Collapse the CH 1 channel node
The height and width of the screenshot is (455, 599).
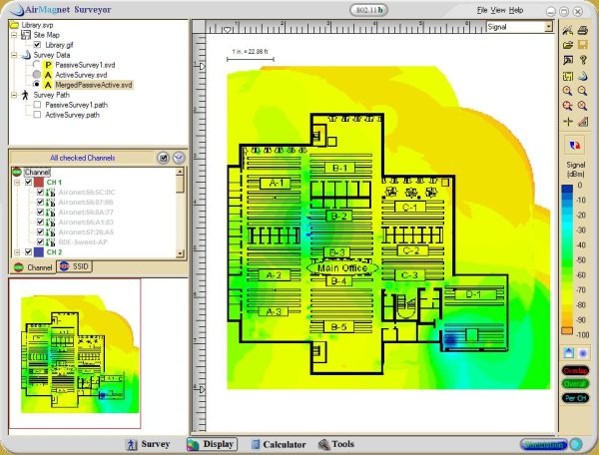17,183
